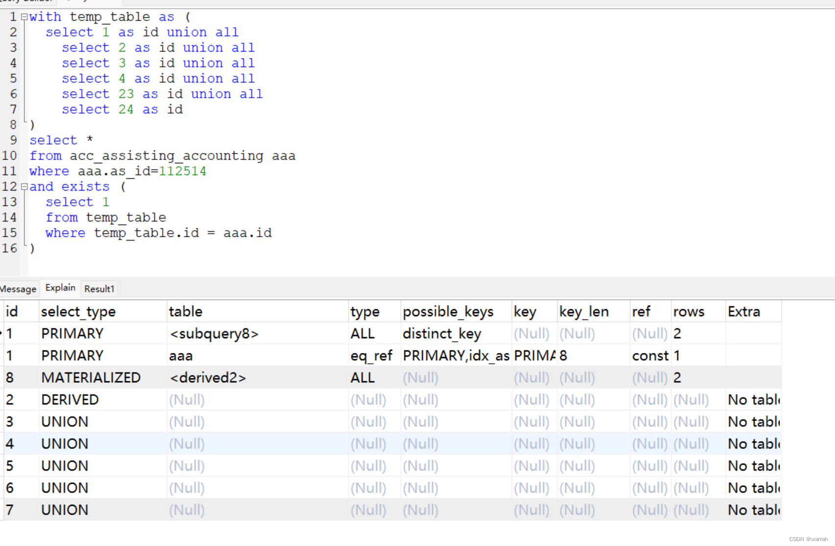Viewport: 835px width, 546px height.
Task: Click line number 9 in the gutter
Action: [x=13, y=140]
